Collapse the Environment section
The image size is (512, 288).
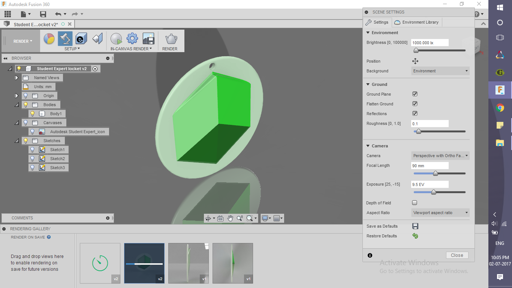(x=368, y=33)
